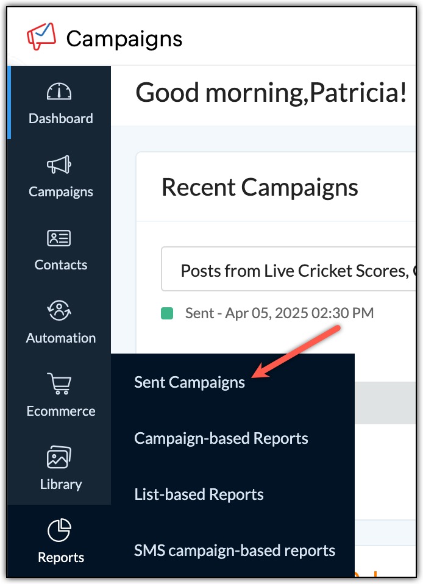Click the Reports label to collapse its submenu
Image resolution: width=423 pixels, height=584 pixels.
coord(60,557)
